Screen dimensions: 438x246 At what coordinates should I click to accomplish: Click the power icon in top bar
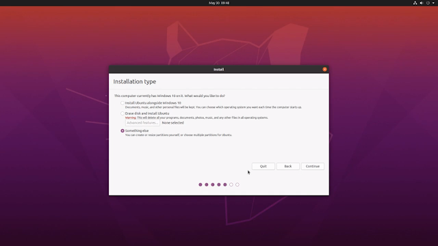pos(428,3)
